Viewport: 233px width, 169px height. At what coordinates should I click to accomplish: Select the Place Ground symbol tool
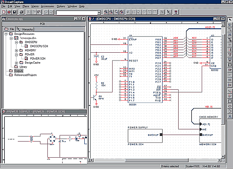click(230, 60)
